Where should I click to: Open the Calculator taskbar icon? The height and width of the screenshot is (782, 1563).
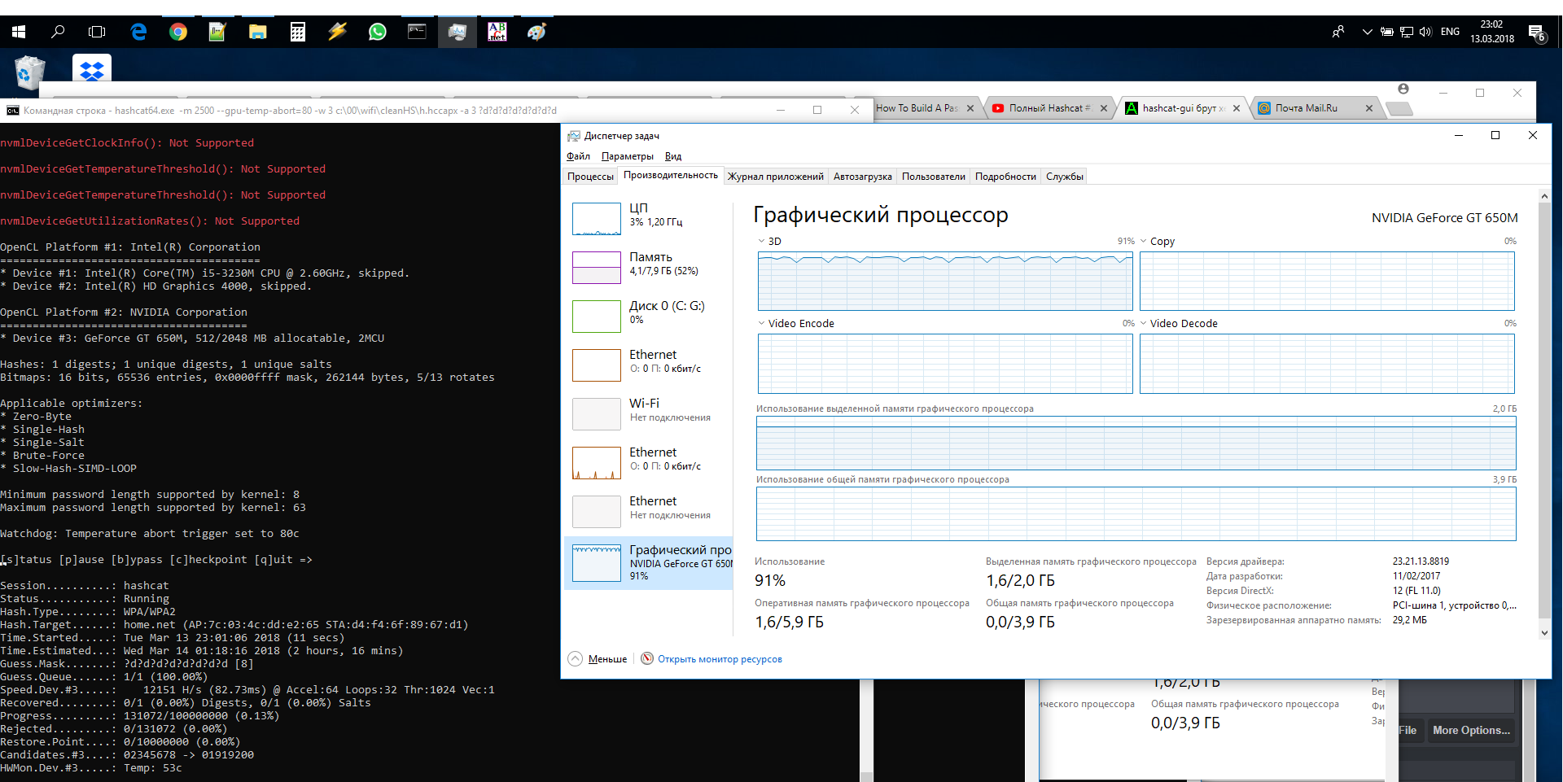297,32
